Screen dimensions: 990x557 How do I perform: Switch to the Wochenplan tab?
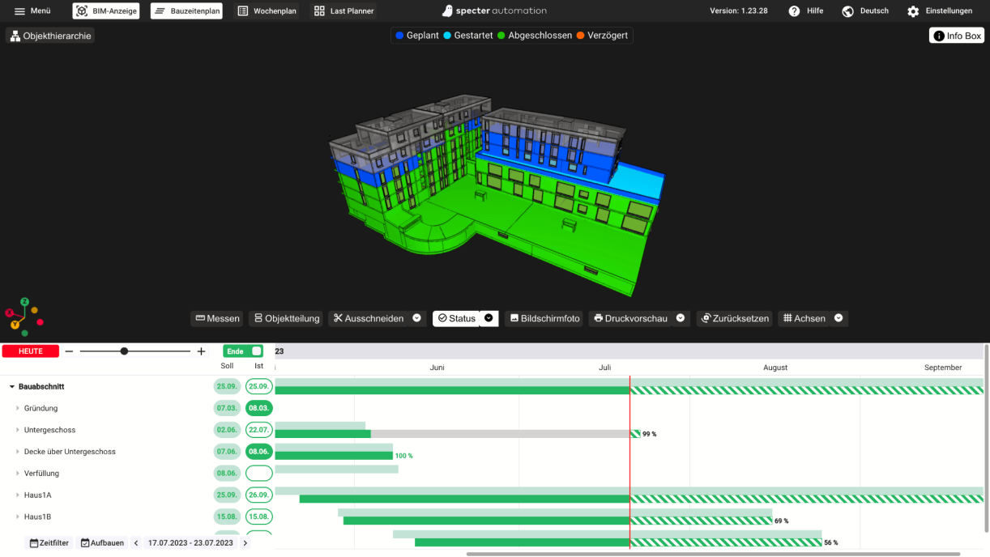tap(267, 11)
